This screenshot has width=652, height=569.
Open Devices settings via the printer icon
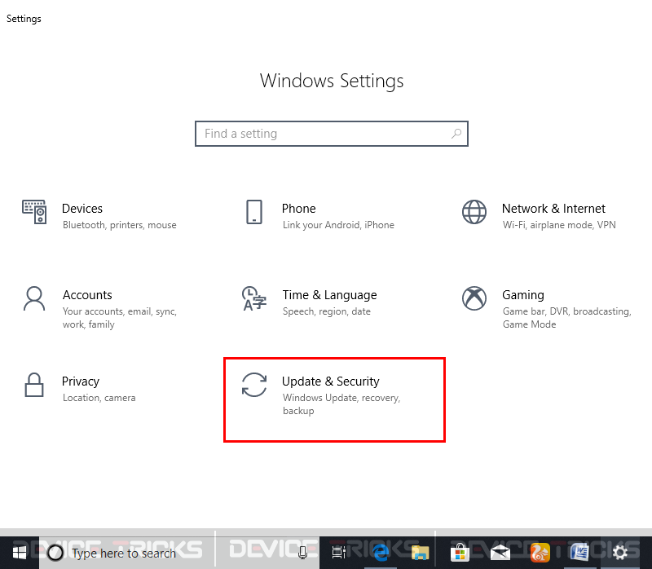(x=33, y=212)
